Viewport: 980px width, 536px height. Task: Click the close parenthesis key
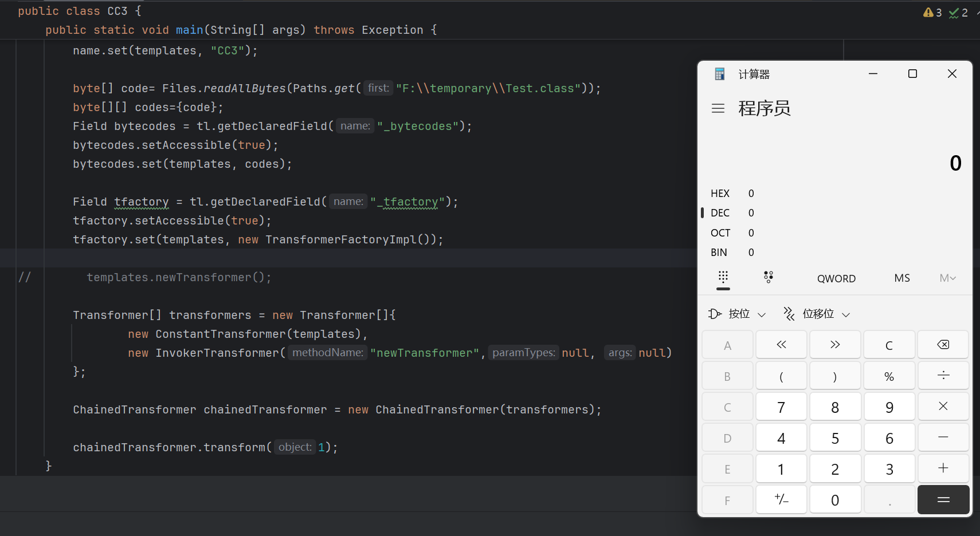835,376
